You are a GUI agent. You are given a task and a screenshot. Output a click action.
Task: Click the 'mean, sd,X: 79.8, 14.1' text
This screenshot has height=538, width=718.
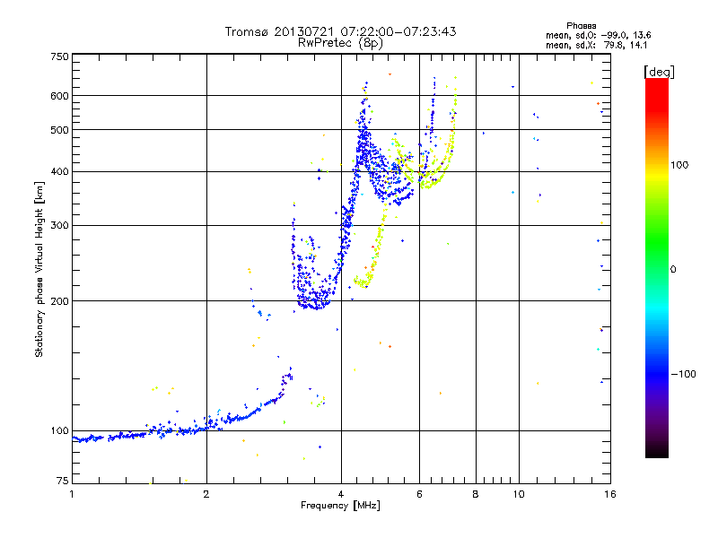[596, 45]
